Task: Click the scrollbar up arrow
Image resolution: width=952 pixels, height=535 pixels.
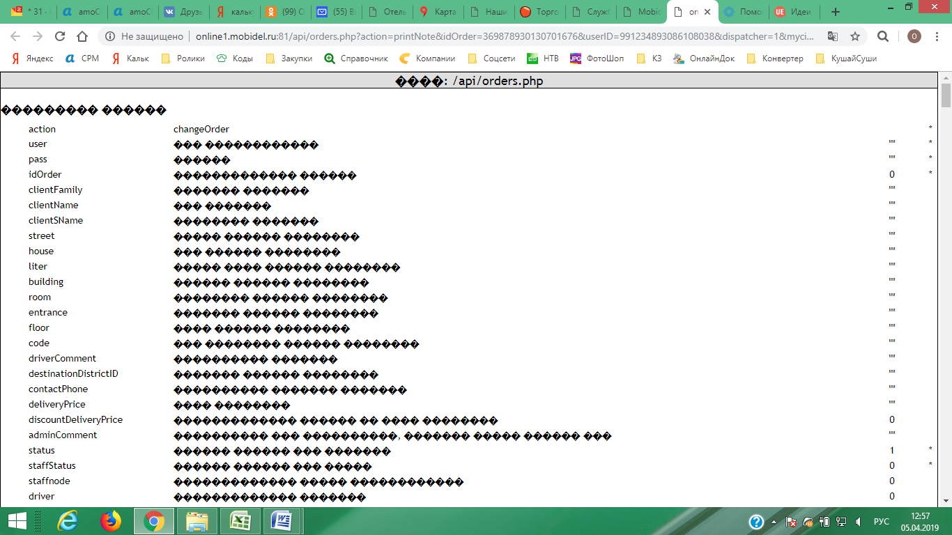Action: pyautogui.click(x=946, y=77)
